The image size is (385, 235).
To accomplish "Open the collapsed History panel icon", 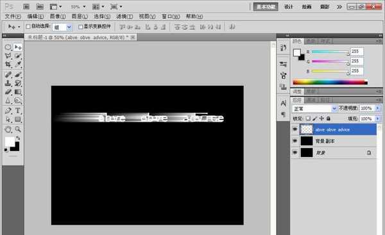I will (284, 47).
